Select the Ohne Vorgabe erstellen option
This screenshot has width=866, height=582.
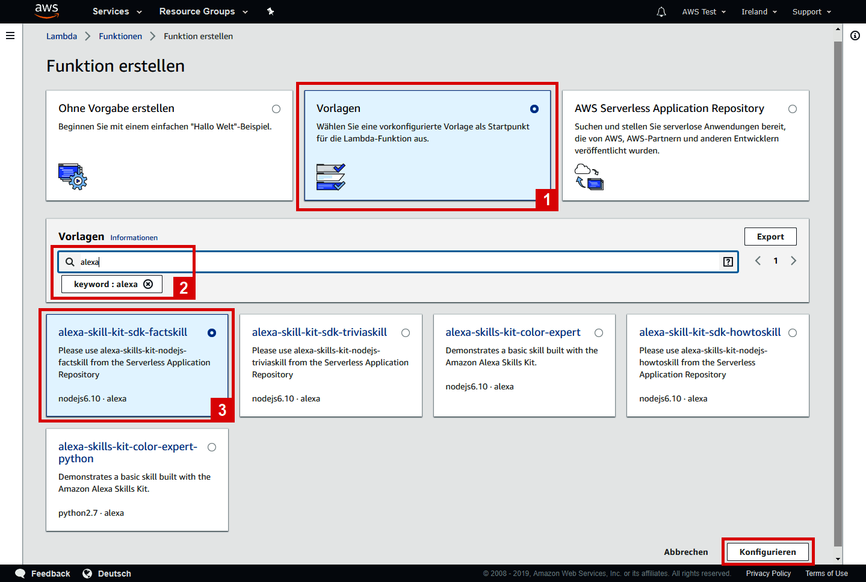[276, 109]
